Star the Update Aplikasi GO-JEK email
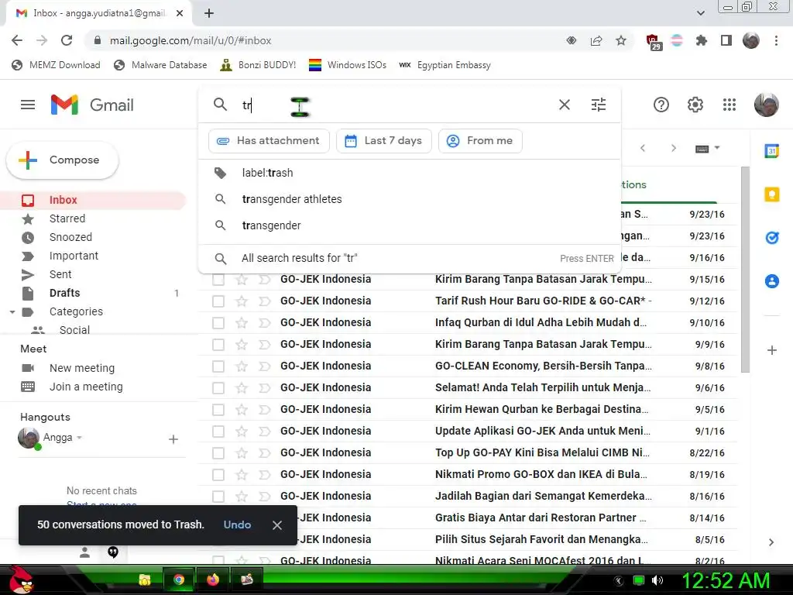Viewport: 793px width, 595px height. [x=242, y=431]
